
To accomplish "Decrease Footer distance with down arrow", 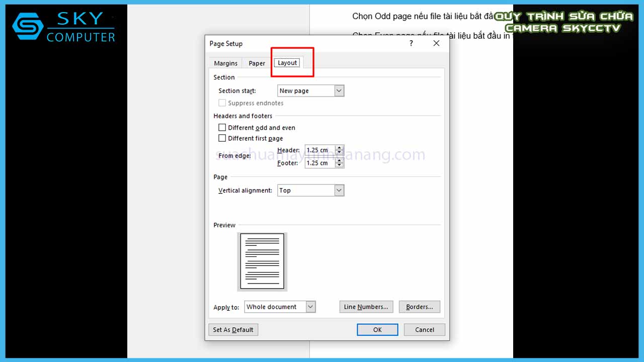I will (339, 165).
